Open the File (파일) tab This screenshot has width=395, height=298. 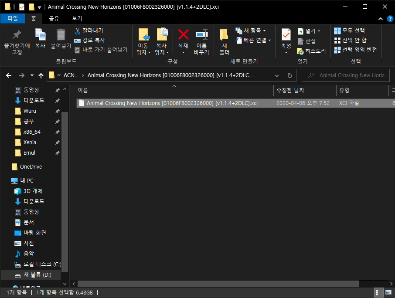(x=13, y=18)
